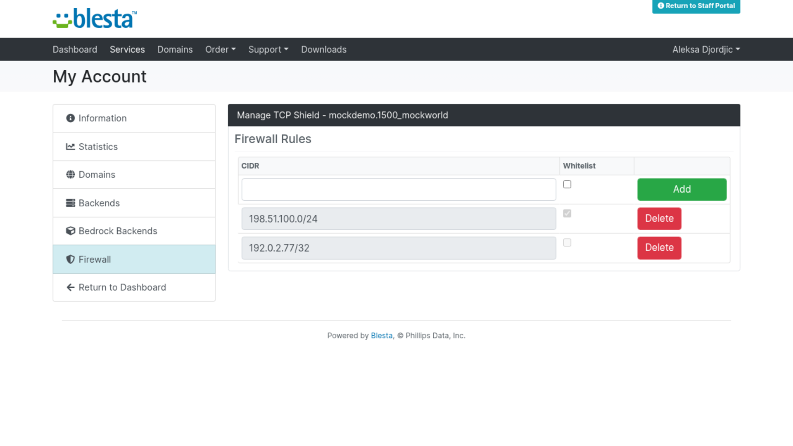This screenshot has width=793, height=446.
Task: Select the Domains sidebar tab
Action: (134, 175)
